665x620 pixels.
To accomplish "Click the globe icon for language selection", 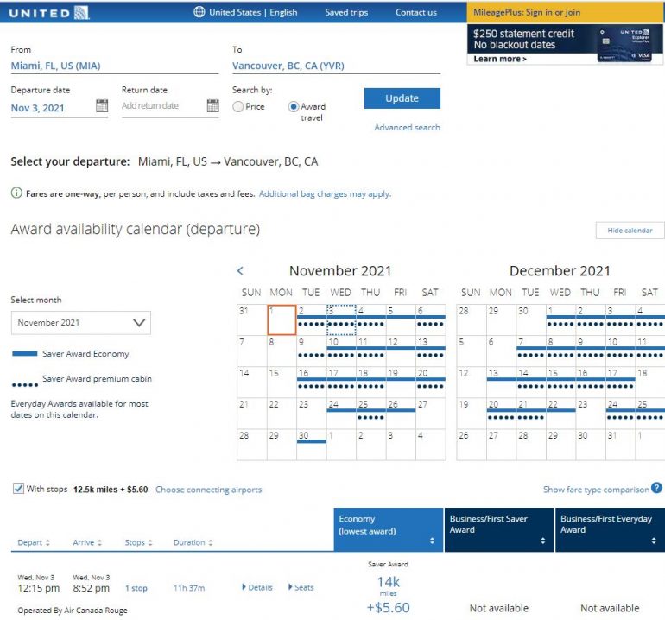I will coord(199,12).
